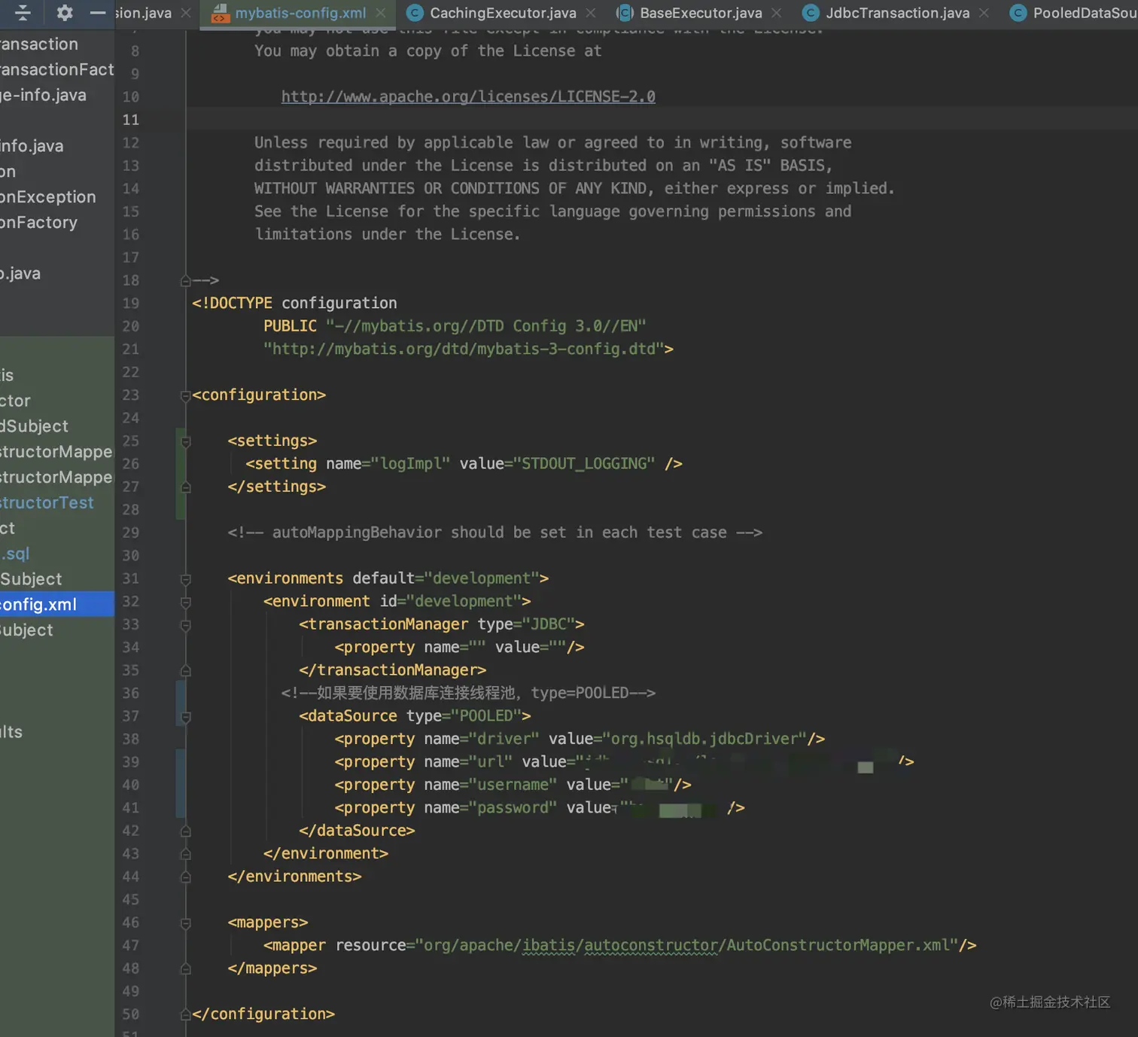Select the sion.java editor tab

(x=143, y=14)
